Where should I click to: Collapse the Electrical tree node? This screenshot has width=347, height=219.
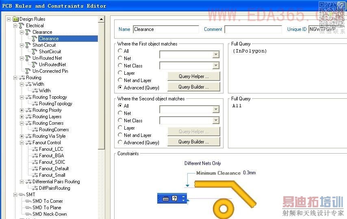[15, 26]
